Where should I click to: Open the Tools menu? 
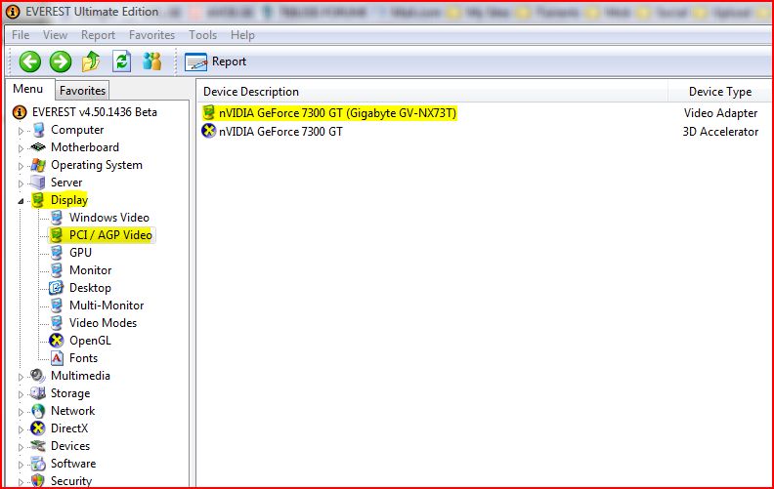(202, 35)
